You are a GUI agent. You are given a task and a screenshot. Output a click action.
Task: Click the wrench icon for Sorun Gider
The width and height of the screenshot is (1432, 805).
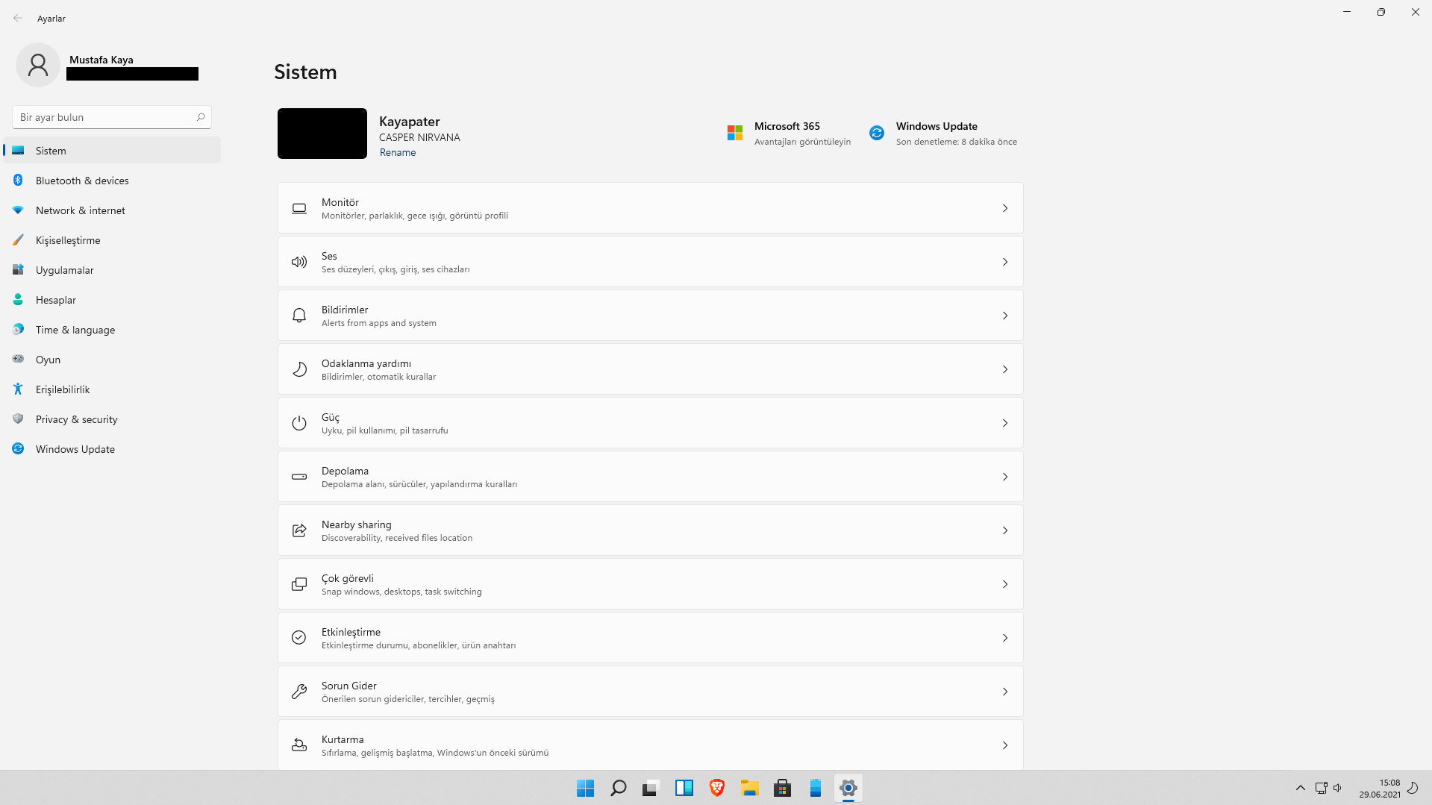(299, 692)
